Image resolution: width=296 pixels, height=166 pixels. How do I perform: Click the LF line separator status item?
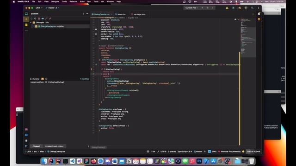click(x=158, y=152)
